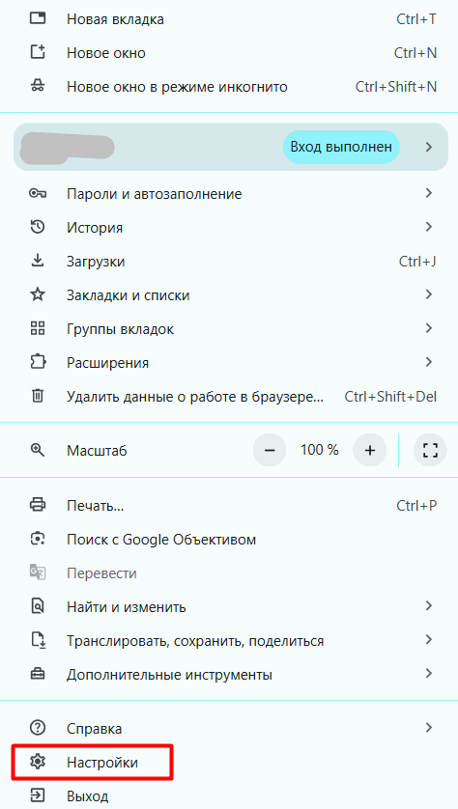
Task: Click the translate icon beside Перевести
Action: click(x=38, y=572)
